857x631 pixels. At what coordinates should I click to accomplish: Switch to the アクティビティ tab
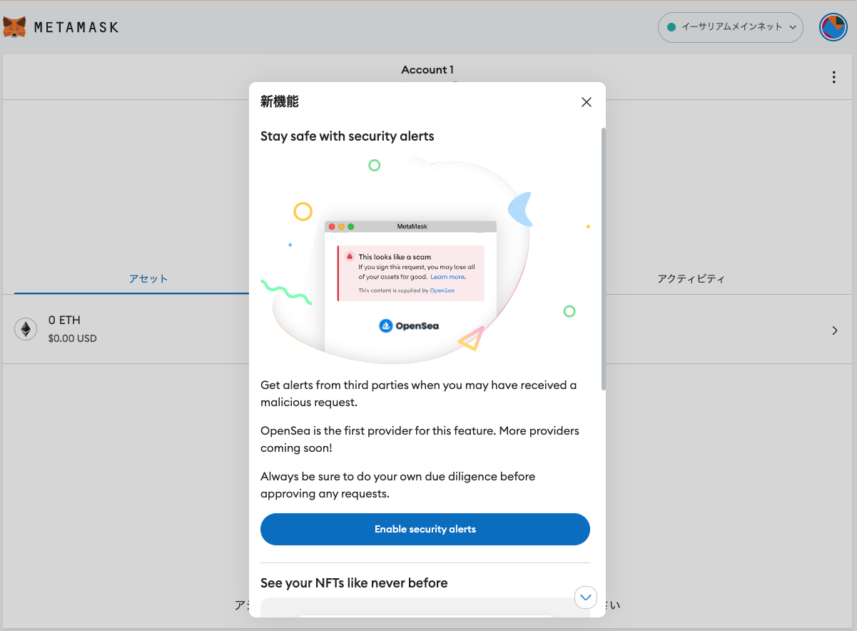point(691,279)
